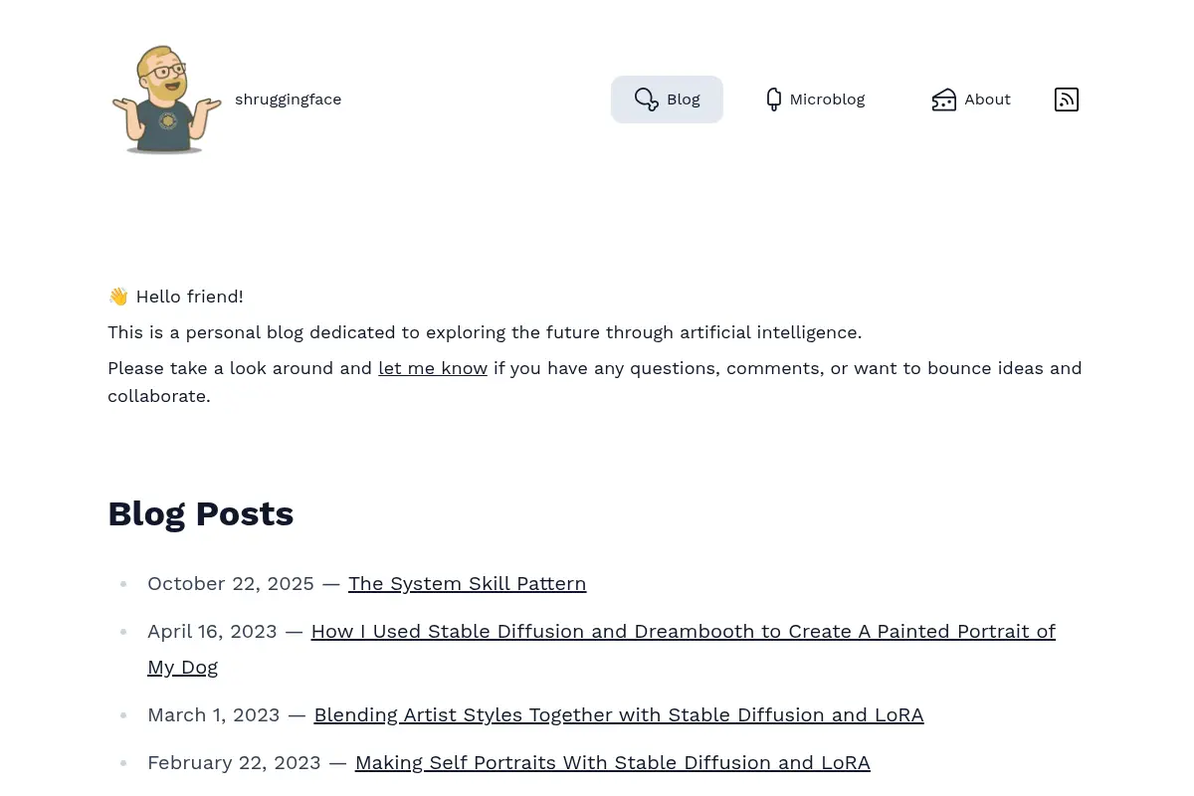Open "Blending Artist Styles Together" post
The image size is (1194, 796).
[619, 715]
